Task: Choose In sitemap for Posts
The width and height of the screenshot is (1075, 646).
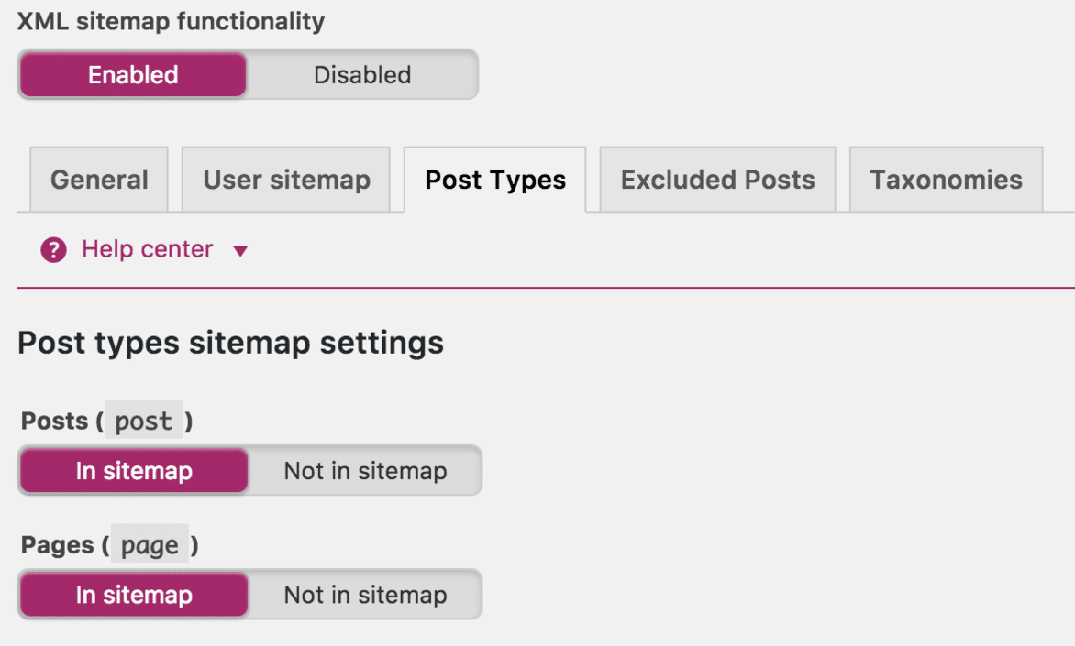Action: [x=134, y=471]
